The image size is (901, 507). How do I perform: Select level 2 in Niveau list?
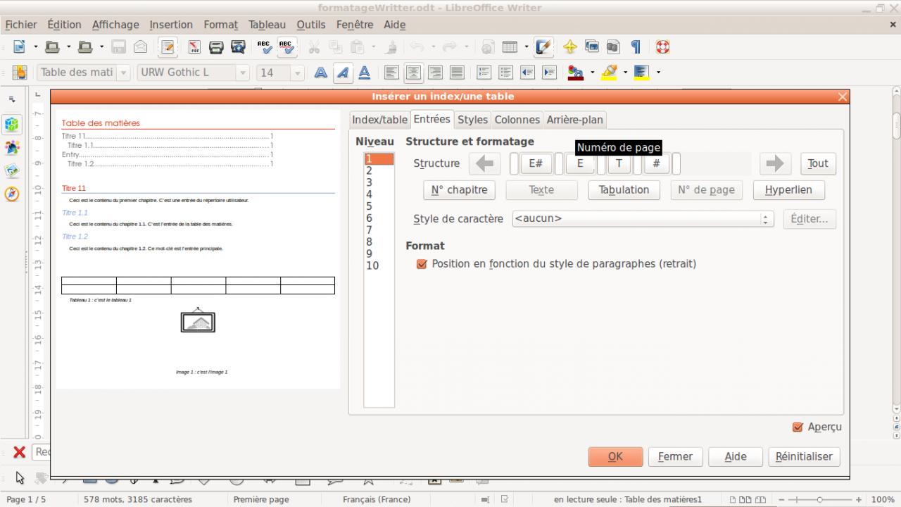(379, 171)
